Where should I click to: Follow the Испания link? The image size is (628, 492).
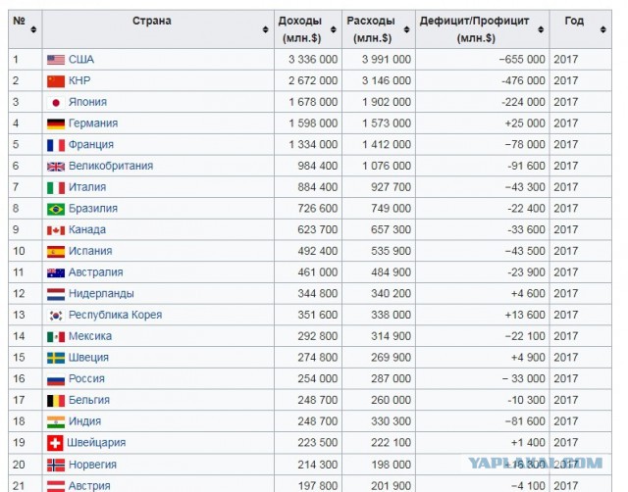point(90,251)
